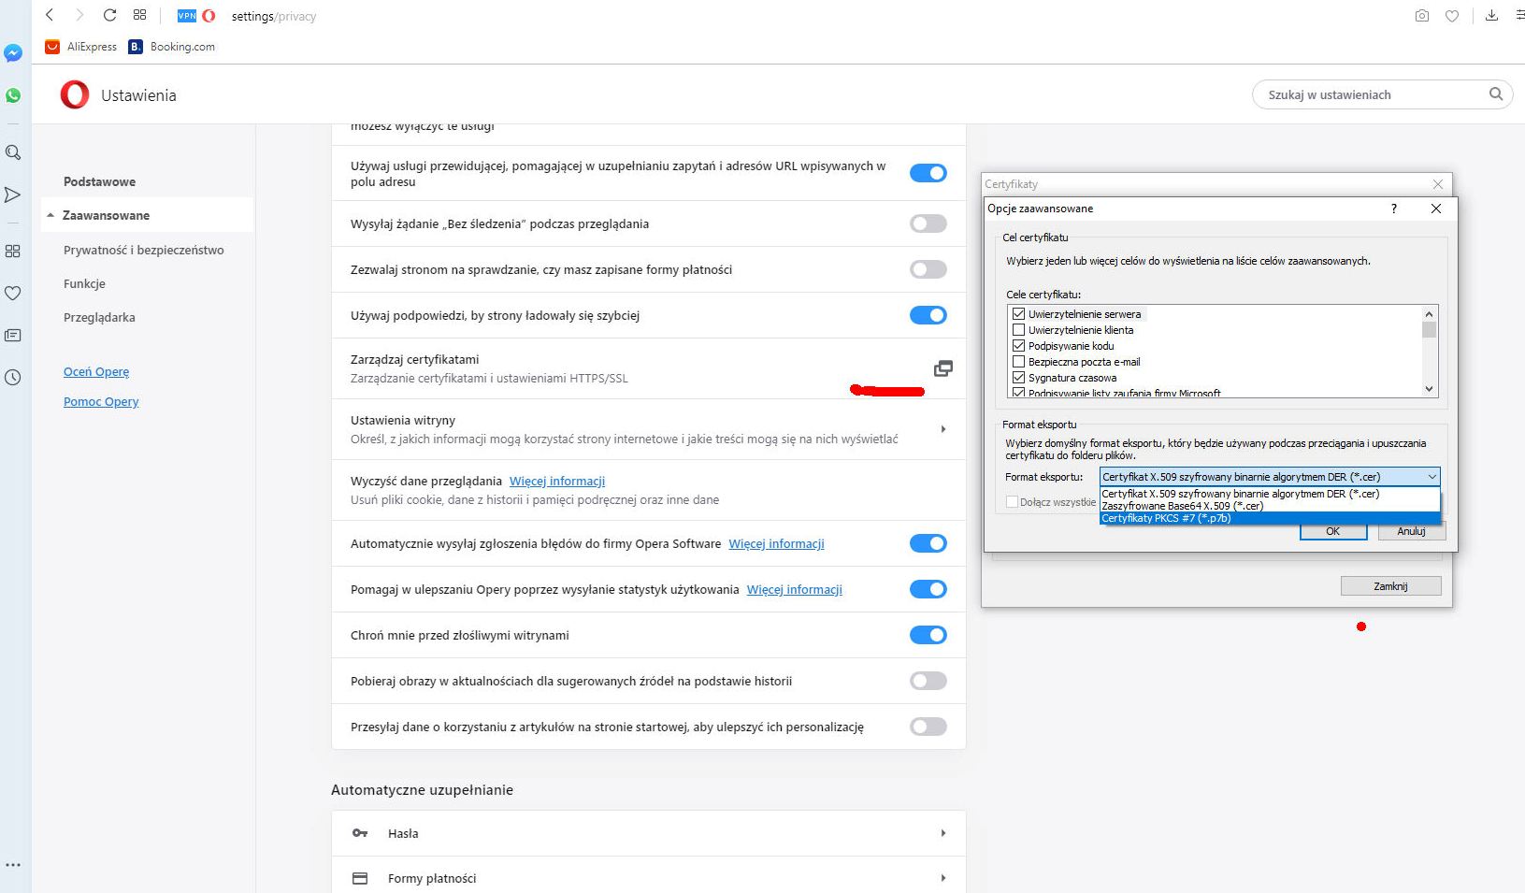Toggle the 'Bez śledzenia' request switch
The width and height of the screenshot is (1525, 893).
coord(928,223)
